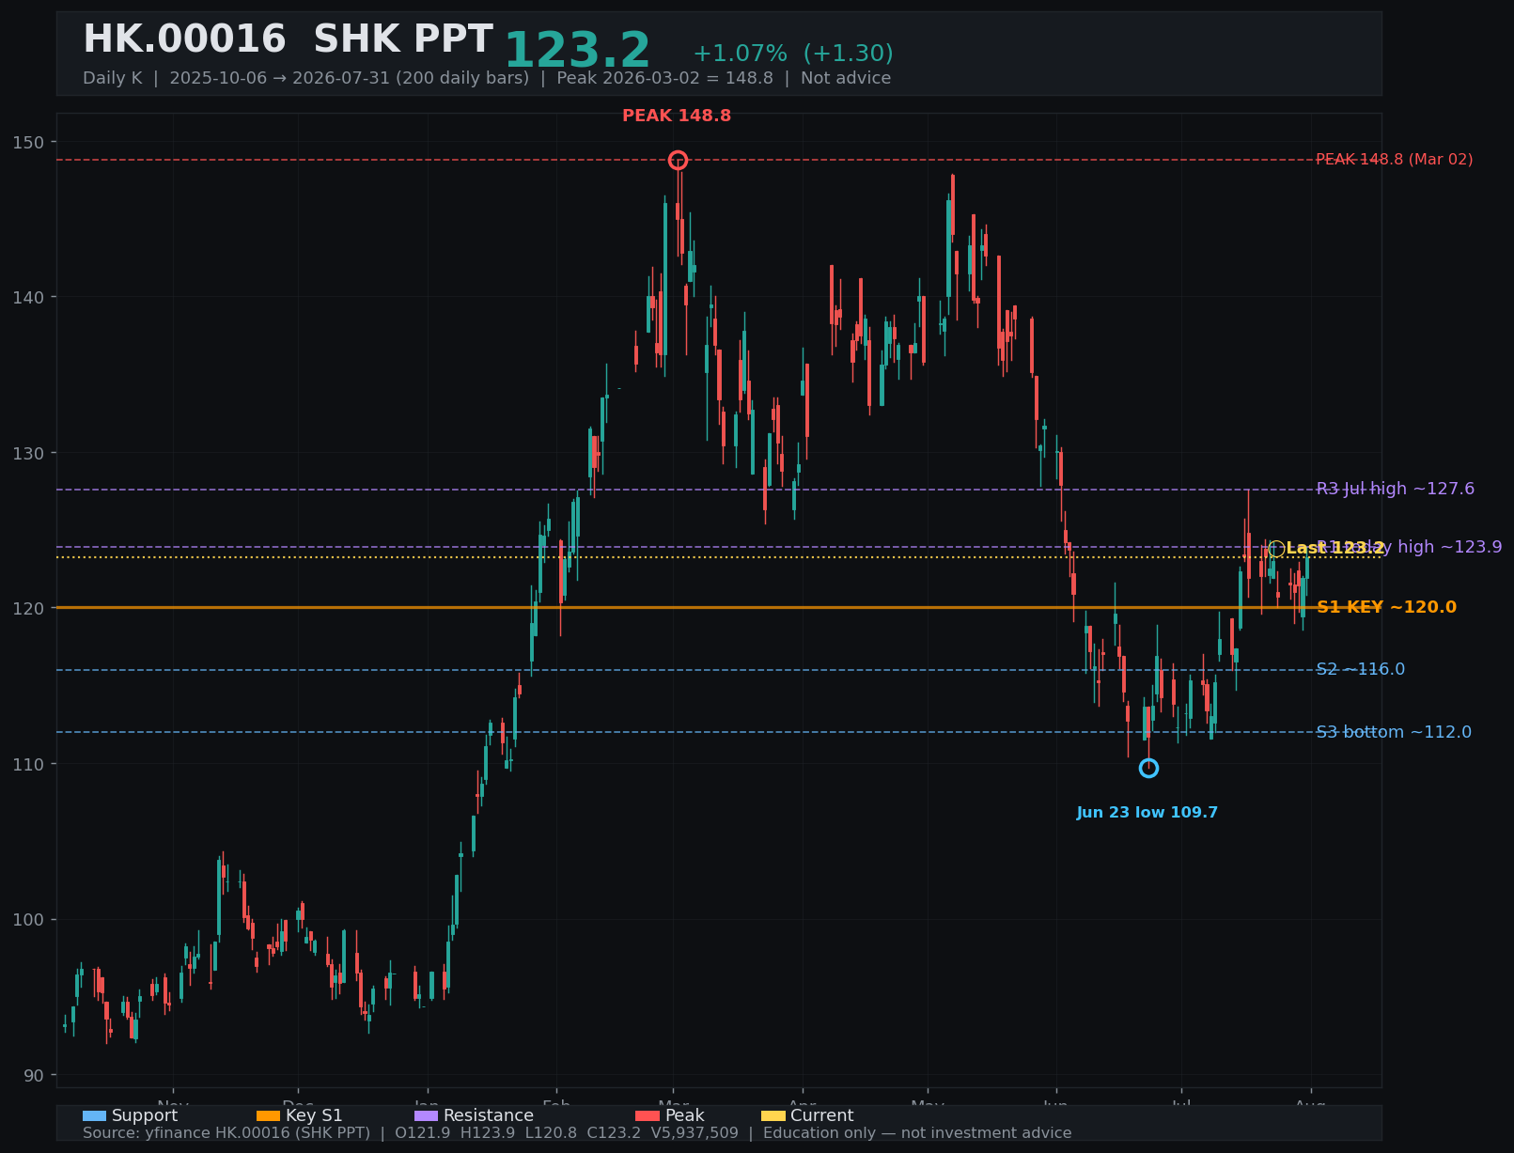This screenshot has width=1514, height=1153.
Task: Click the 'Support' legend label
Action: [x=145, y=1115]
